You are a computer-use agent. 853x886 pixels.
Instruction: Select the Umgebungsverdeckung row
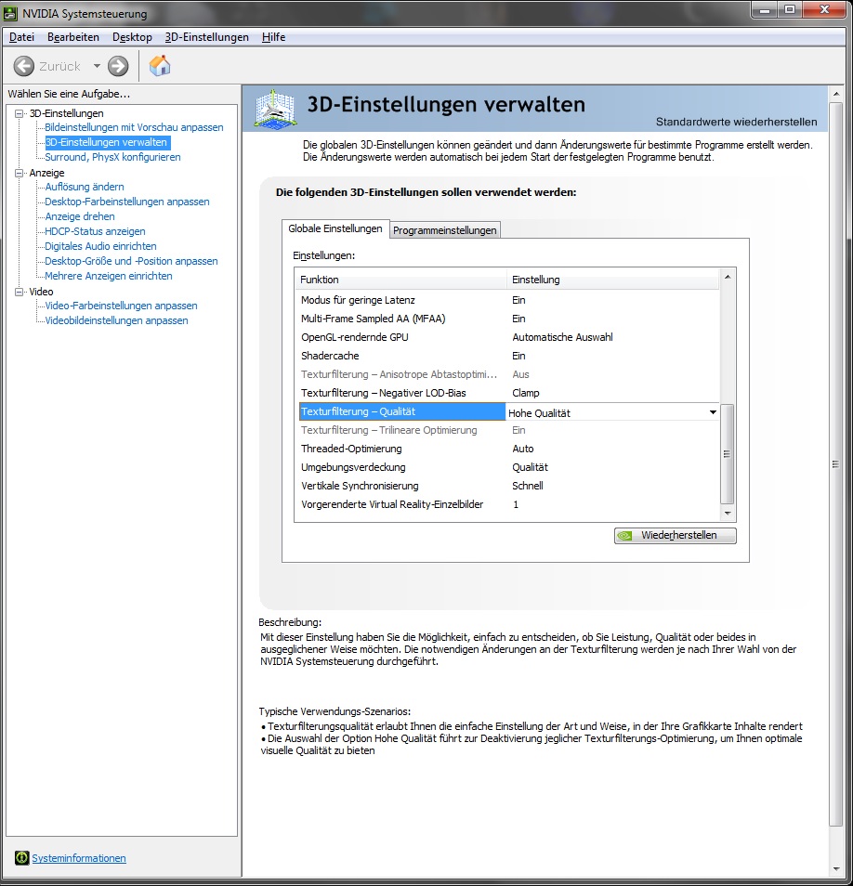click(x=507, y=467)
